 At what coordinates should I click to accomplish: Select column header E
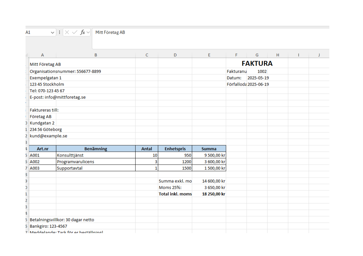[x=209, y=55]
